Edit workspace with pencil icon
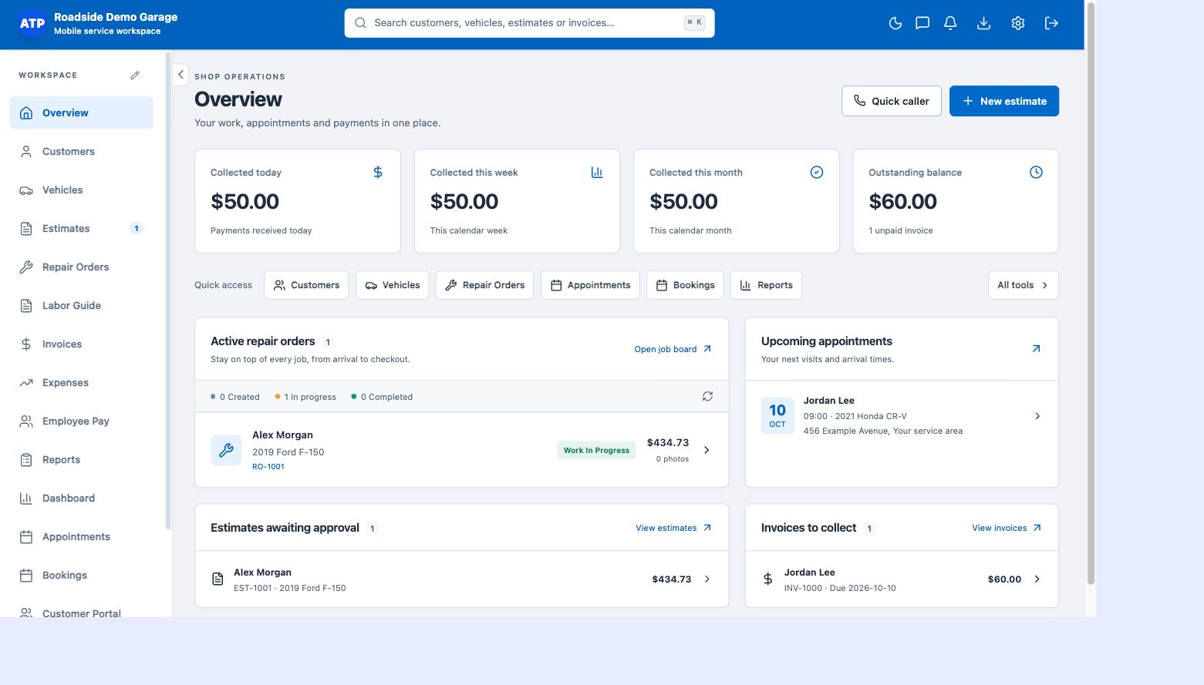 (135, 76)
